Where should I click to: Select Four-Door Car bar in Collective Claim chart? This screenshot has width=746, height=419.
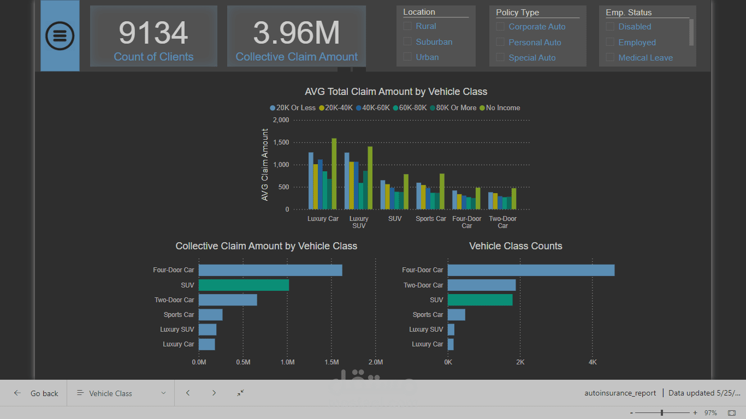point(270,270)
